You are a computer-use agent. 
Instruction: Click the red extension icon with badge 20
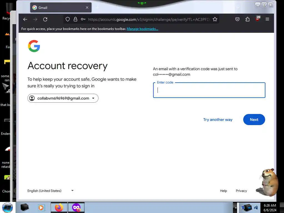pyautogui.click(x=258, y=19)
